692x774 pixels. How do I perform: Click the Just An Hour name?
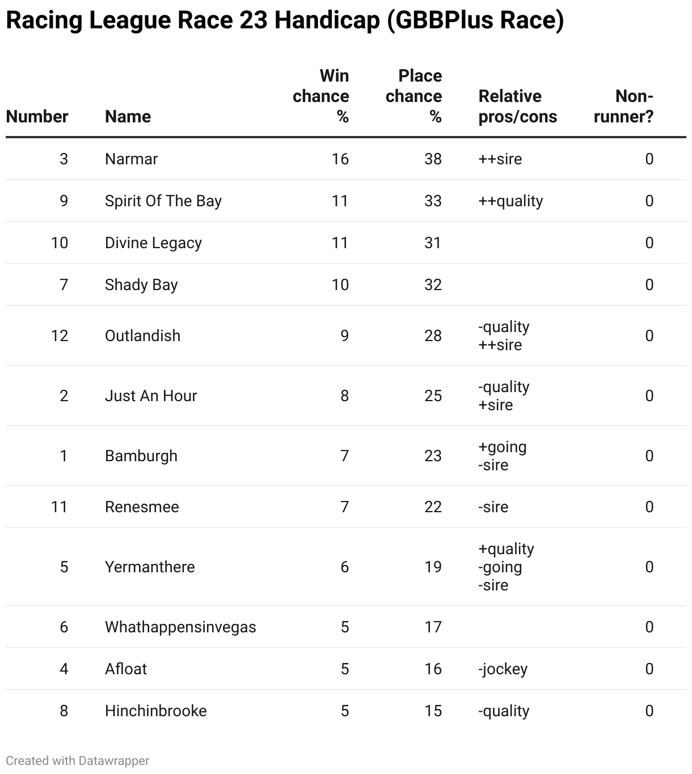[x=150, y=395]
